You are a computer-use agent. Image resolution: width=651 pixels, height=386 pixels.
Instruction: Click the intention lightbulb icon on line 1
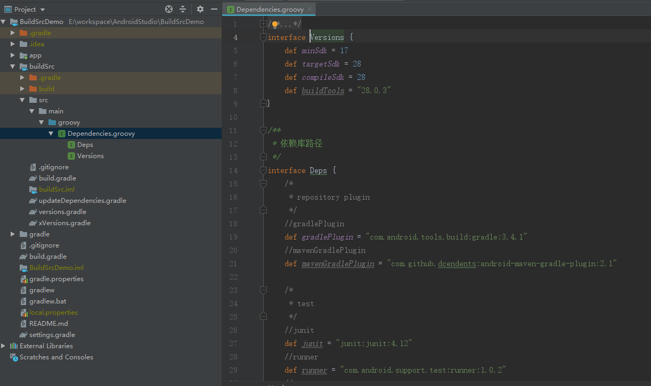(275, 24)
